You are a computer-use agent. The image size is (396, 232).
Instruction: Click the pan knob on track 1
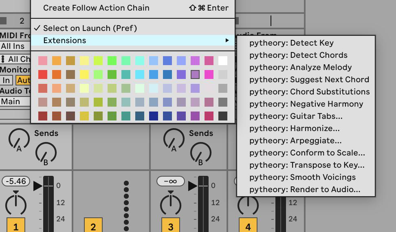(16, 205)
